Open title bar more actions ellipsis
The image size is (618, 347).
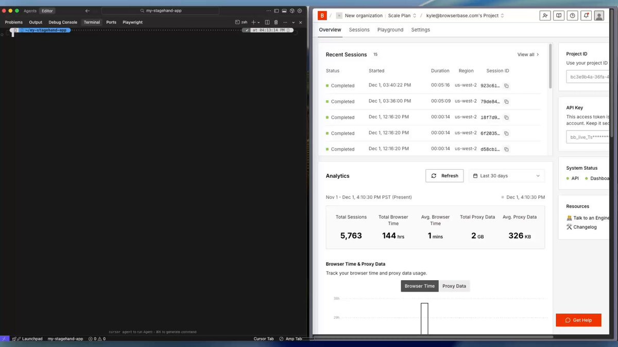pos(269,11)
